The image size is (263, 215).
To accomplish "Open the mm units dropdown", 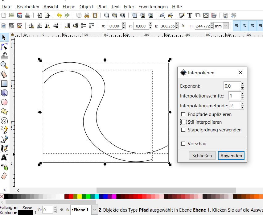I will 226,26.
